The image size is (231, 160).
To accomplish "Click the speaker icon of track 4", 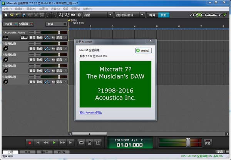I will pyautogui.click(x=5, y=71).
